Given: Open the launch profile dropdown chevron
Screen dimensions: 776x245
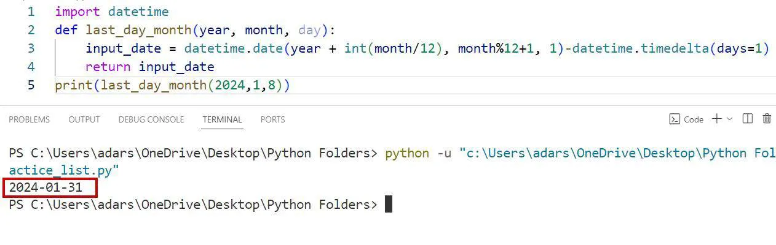Looking at the screenshot, I should point(730,119).
